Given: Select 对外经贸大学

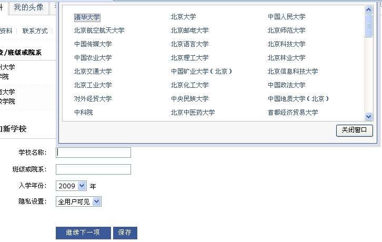Looking at the screenshot, I should [x=93, y=99].
